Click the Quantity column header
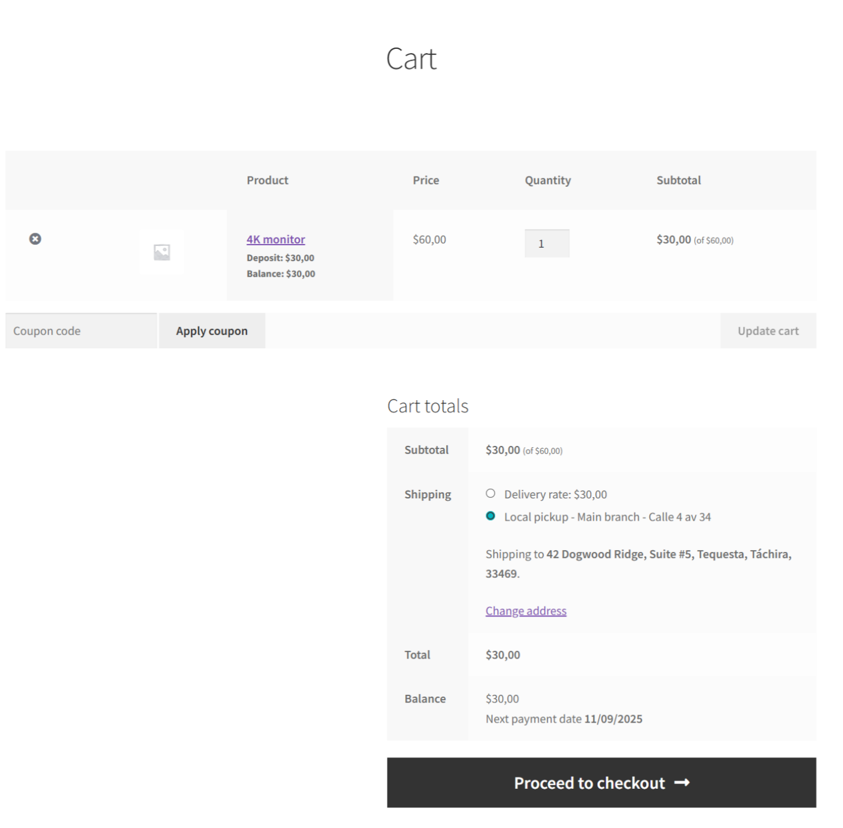Screen dimensions: 843x828 click(547, 180)
